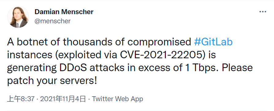Click the 上午8:37 timestamp
Screen dimensions: 274x111
click(x=21, y=99)
